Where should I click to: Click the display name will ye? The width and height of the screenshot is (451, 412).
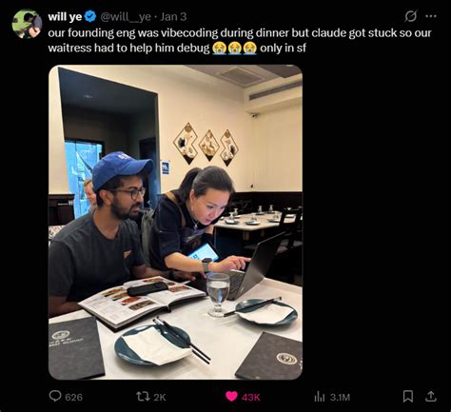tap(65, 16)
